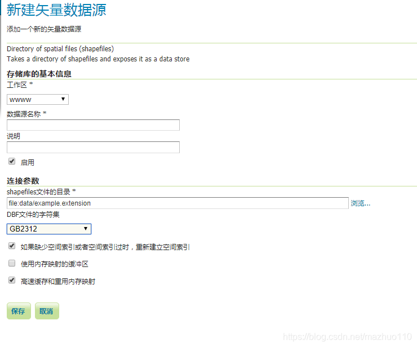This screenshot has width=417, height=347.
Task: Open the 浏览... browse link
Action: click(360, 203)
